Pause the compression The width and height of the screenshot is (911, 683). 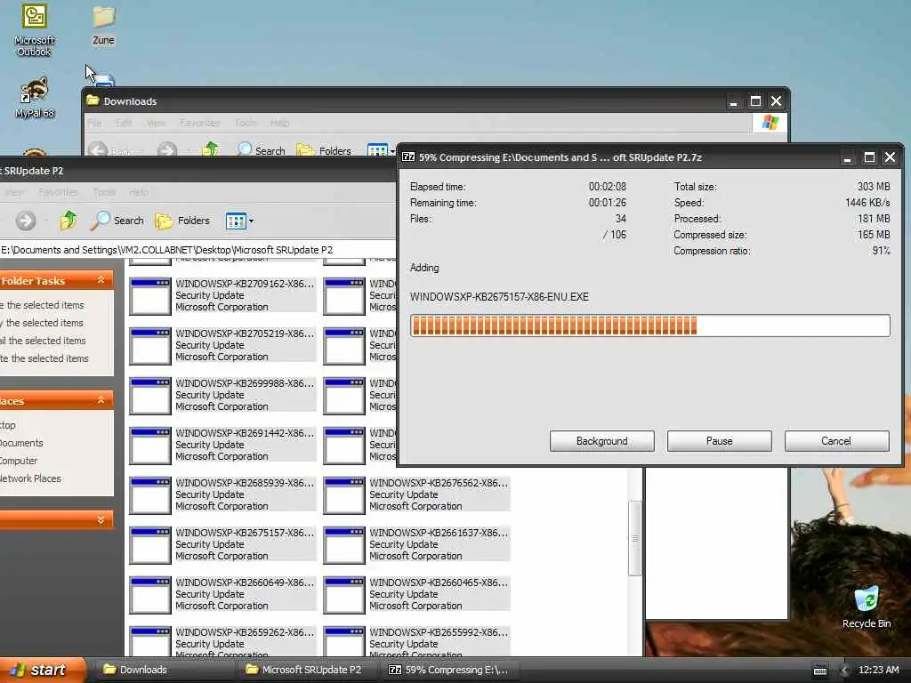point(719,441)
